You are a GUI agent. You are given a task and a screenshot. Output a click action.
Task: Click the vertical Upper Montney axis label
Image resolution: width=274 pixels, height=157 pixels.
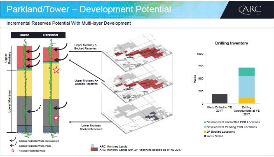coord(7,58)
